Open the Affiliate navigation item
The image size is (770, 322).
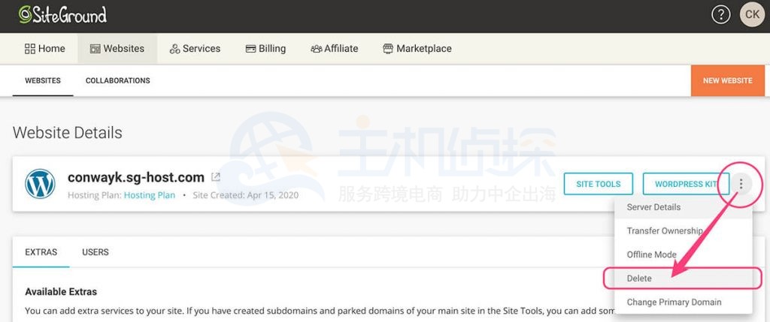[x=335, y=49]
